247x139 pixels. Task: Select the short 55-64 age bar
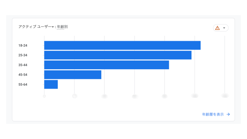pos(51,84)
